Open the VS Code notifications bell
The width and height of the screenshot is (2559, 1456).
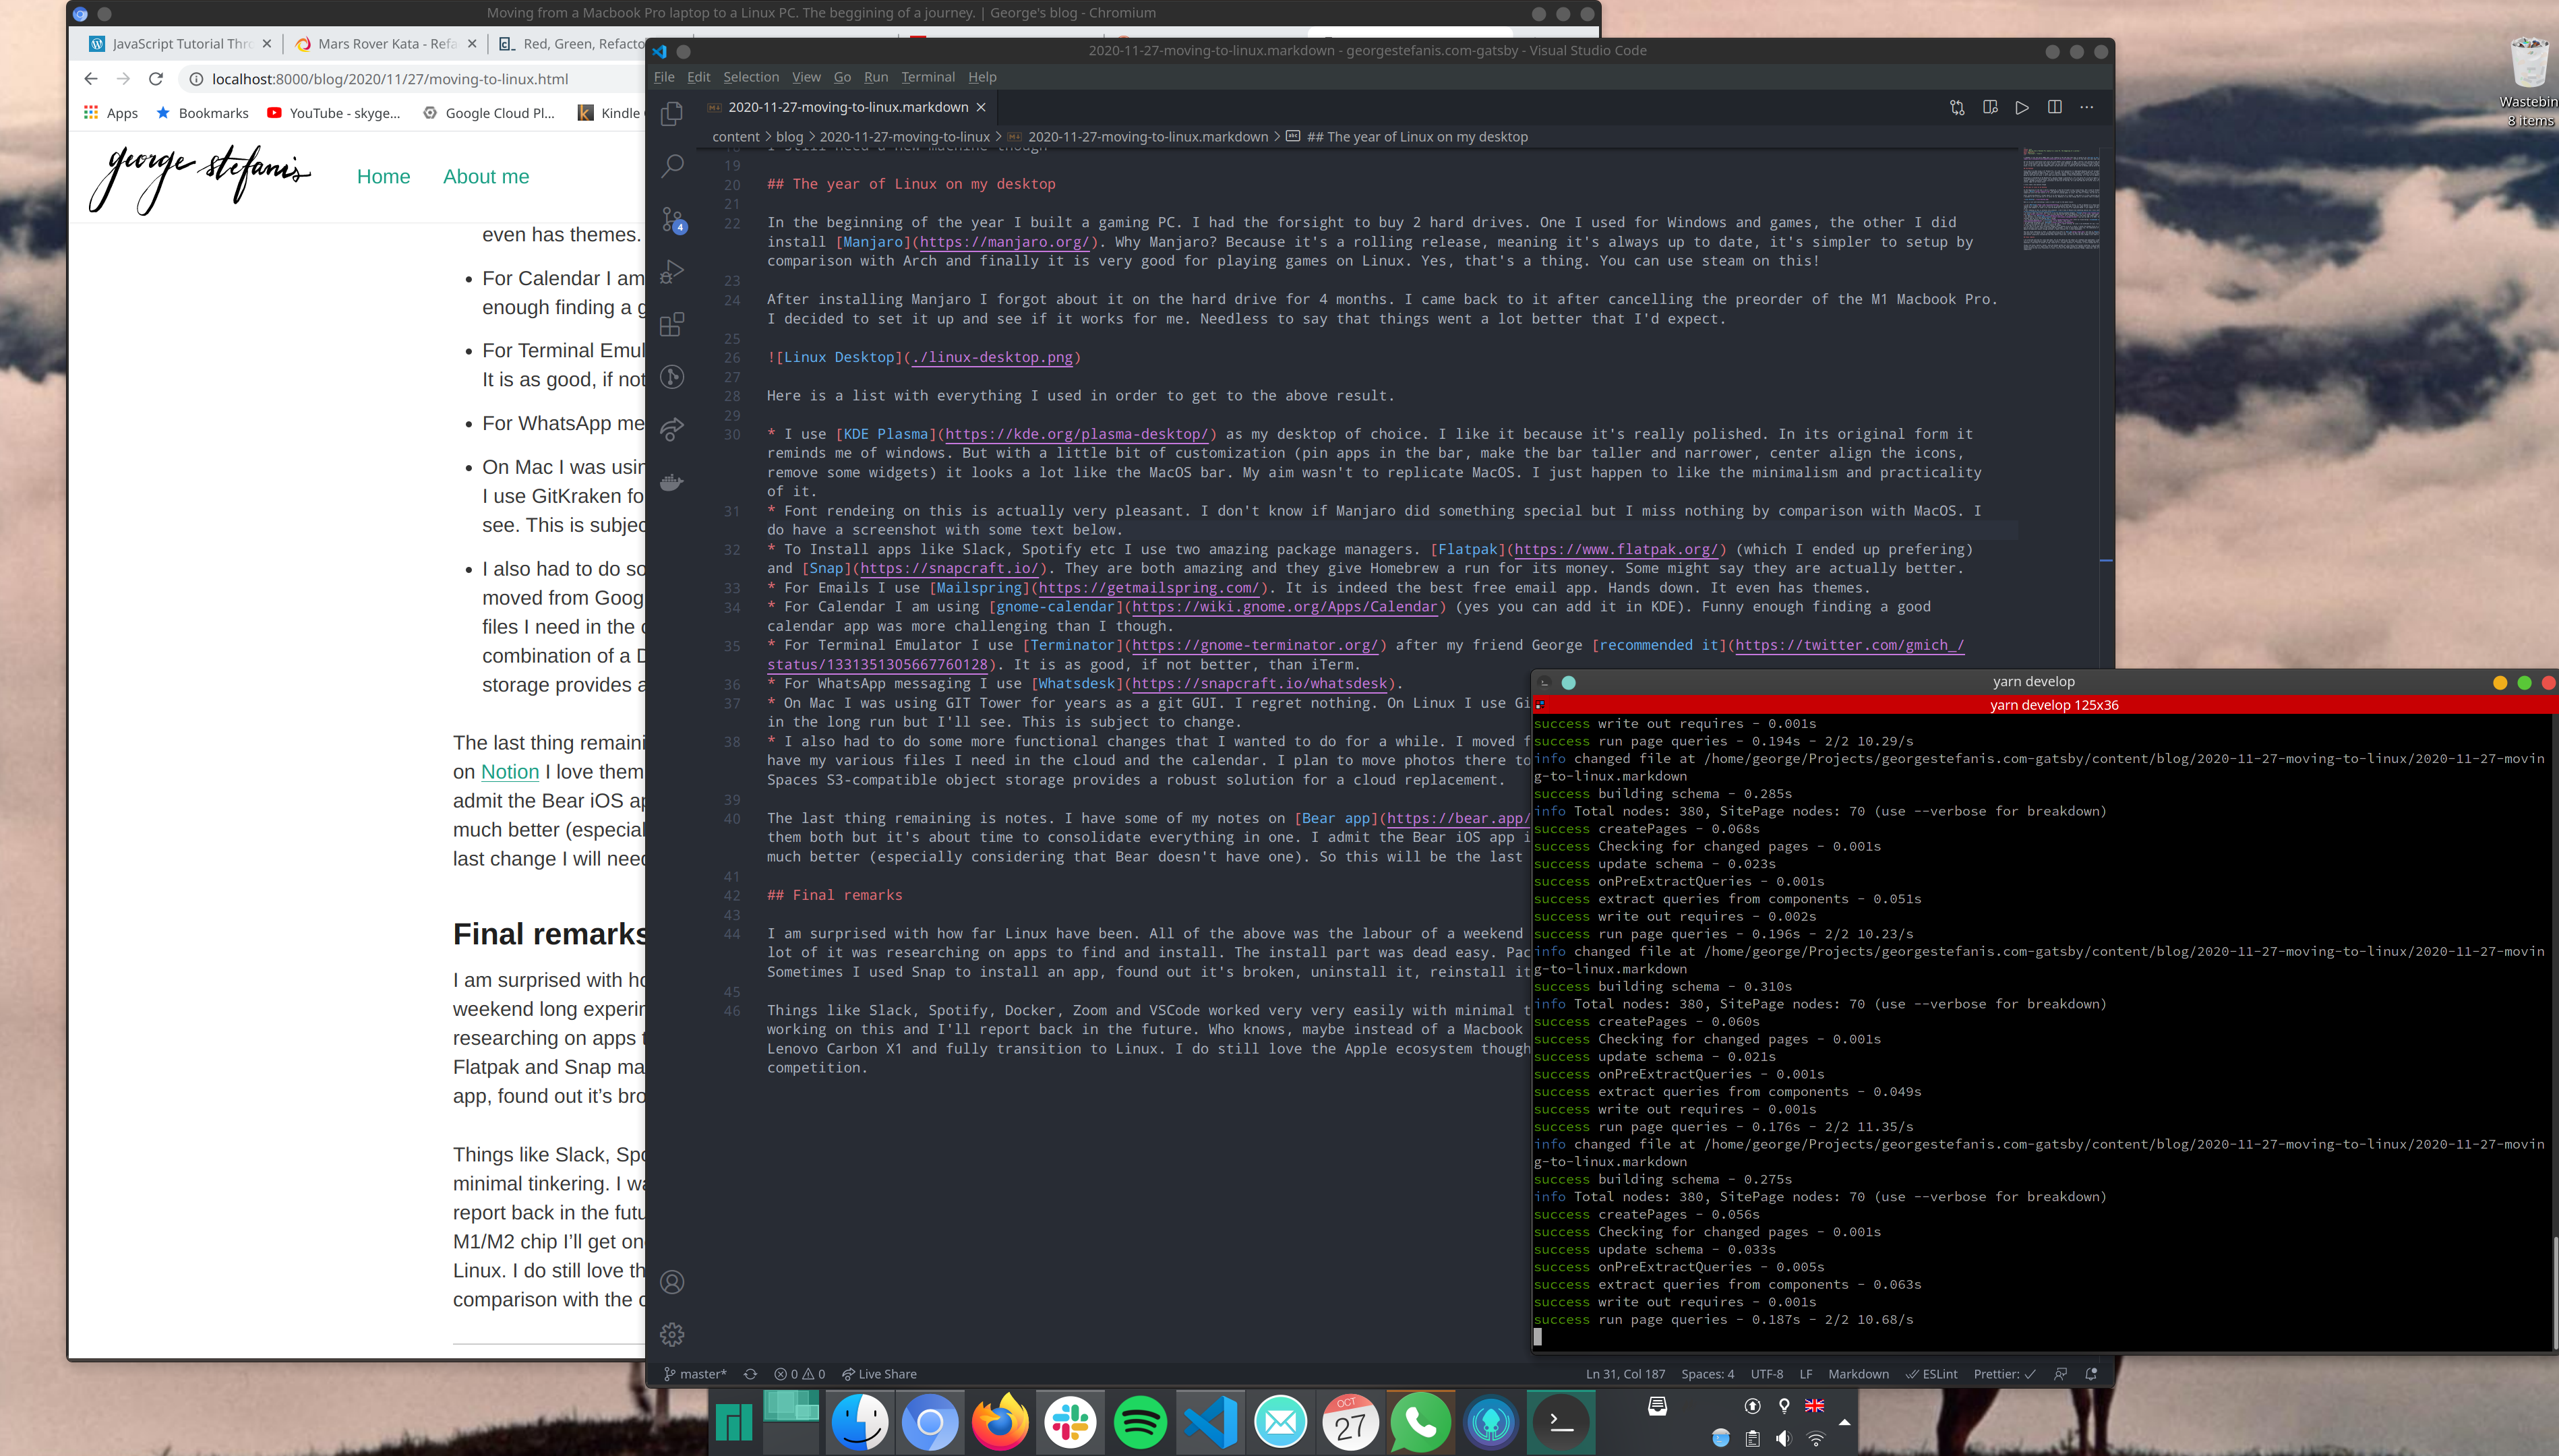(x=2091, y=1374)
